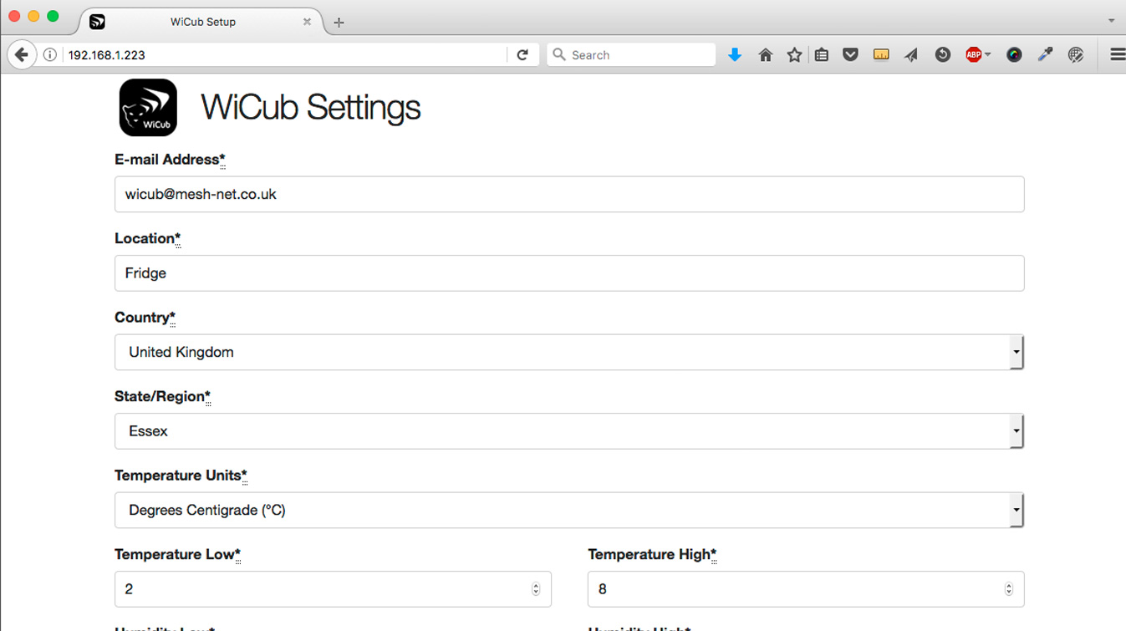Click the globe with pencil icon
Image resolution: width=1126 pixels, height=631 pixels.
(x=1076, y=55)
